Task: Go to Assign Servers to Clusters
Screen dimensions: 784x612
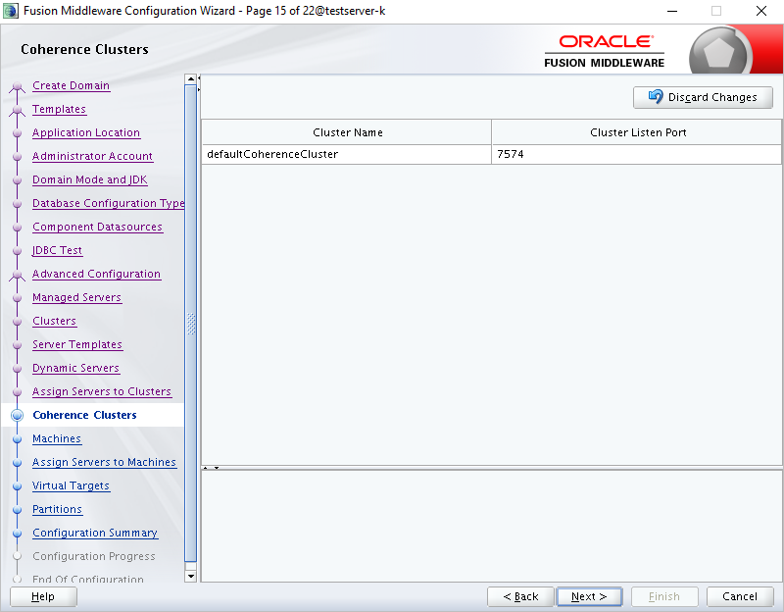Action: (x=102, y=391)
